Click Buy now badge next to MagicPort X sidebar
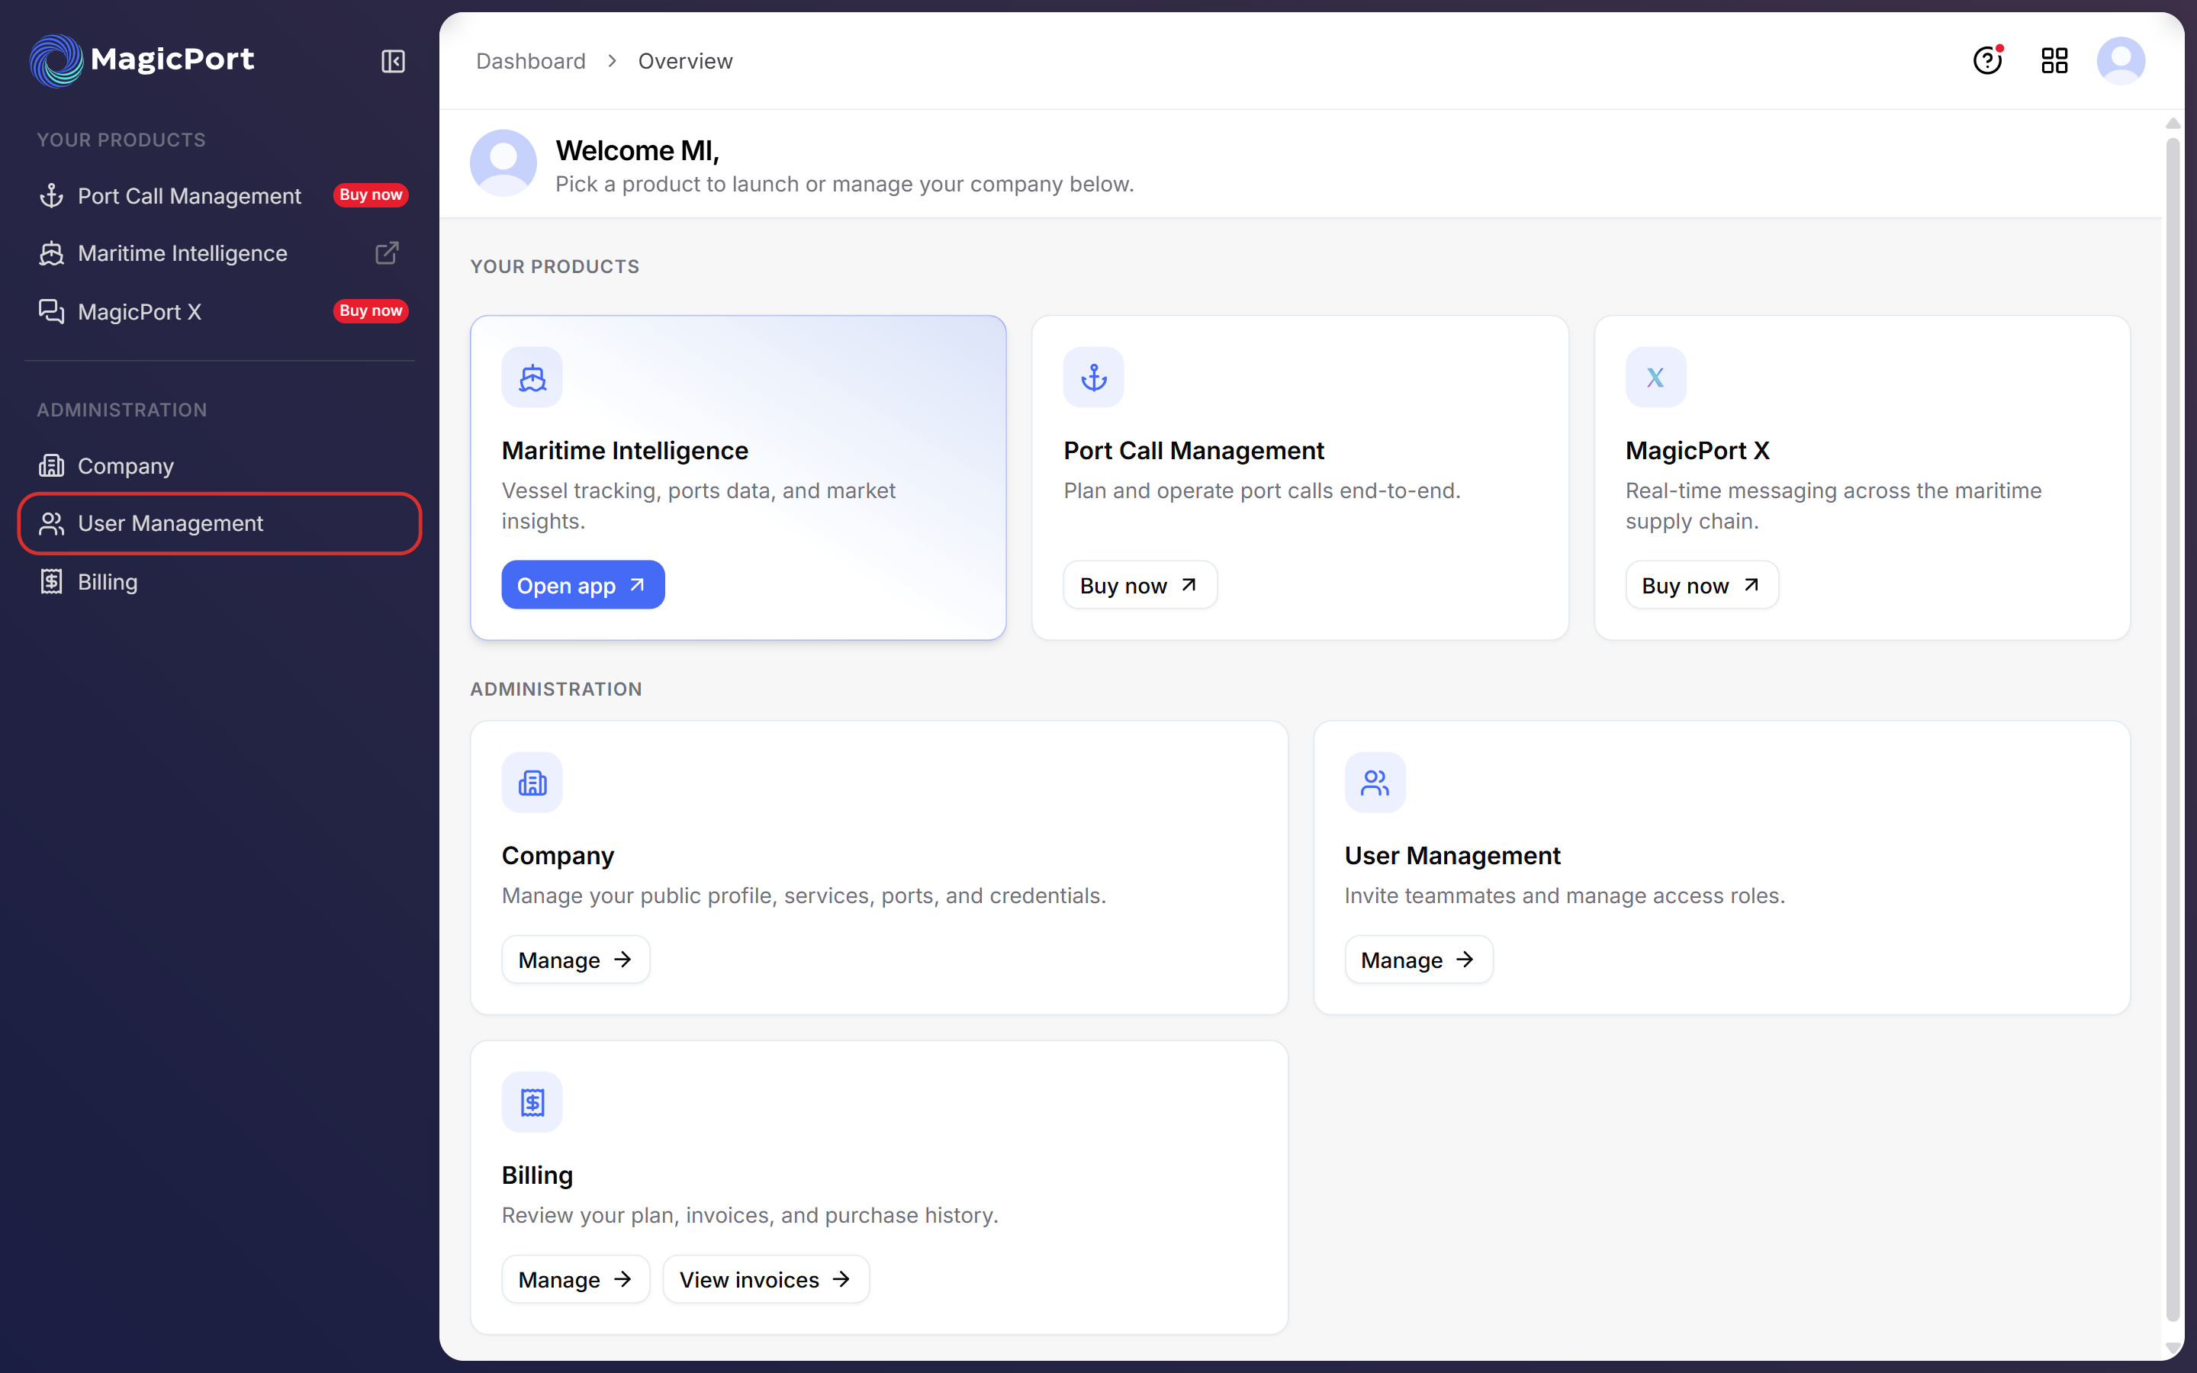The image size is (2197, 1373). point(371,310)
